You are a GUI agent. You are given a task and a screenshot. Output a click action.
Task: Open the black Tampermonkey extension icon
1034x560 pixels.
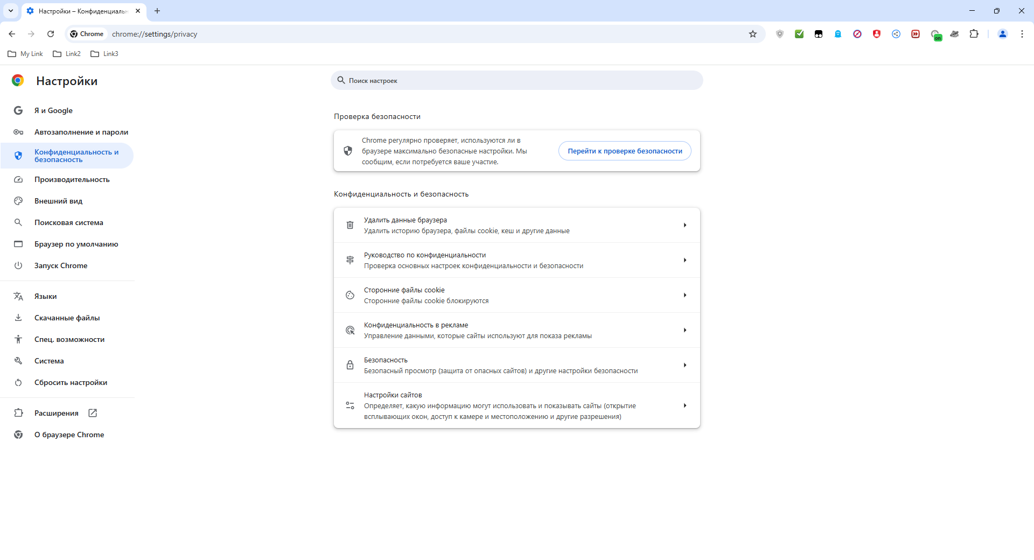[x=819, y=34]
